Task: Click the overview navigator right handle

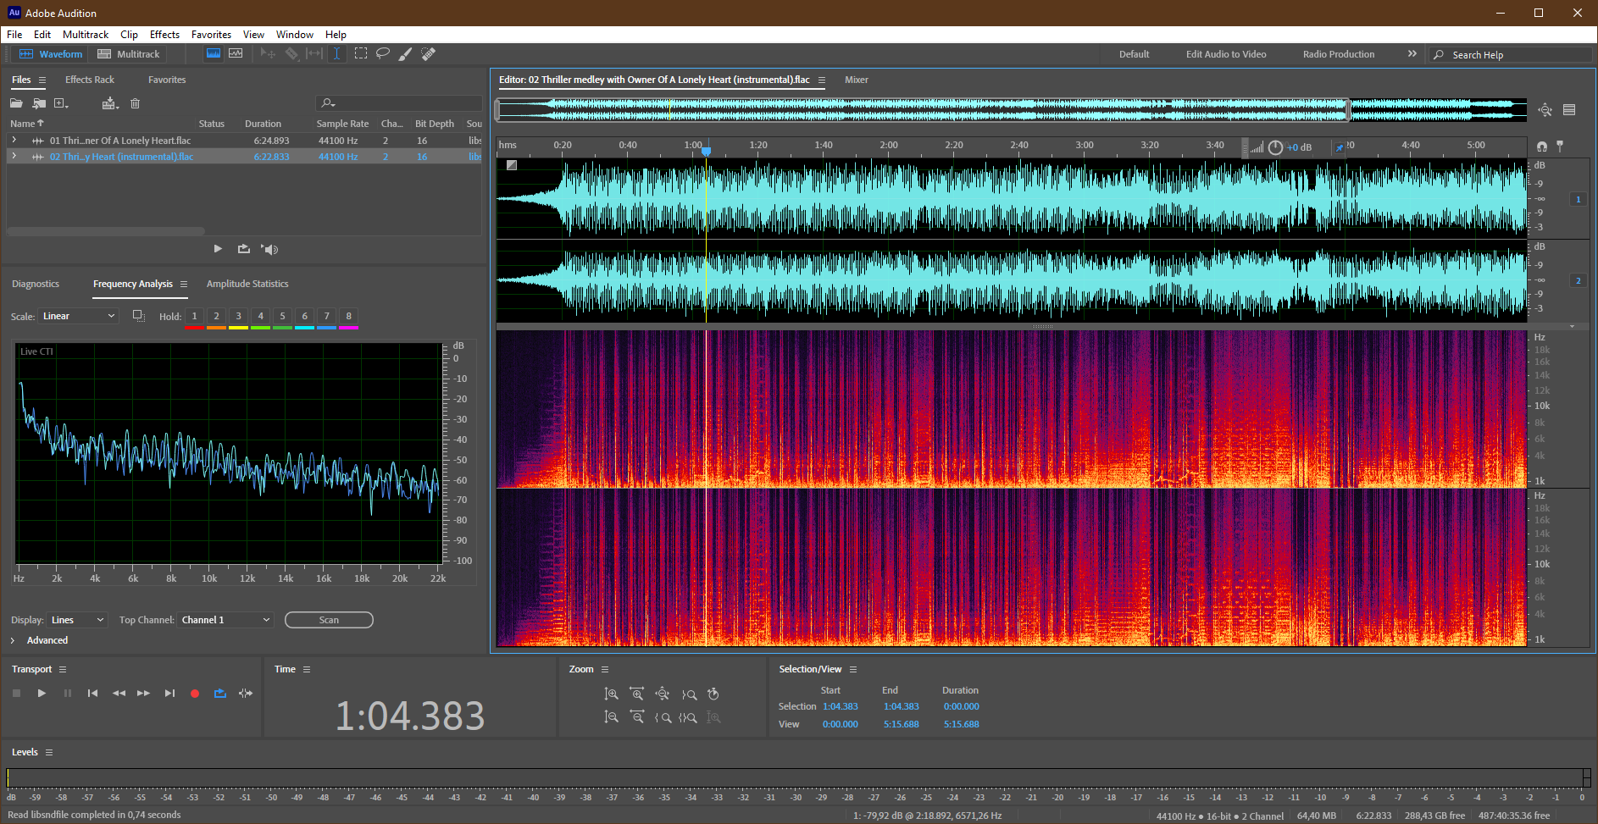Action: (1348, 109)
